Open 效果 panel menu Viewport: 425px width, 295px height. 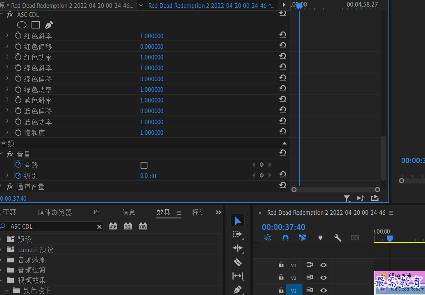coord(179,213)
